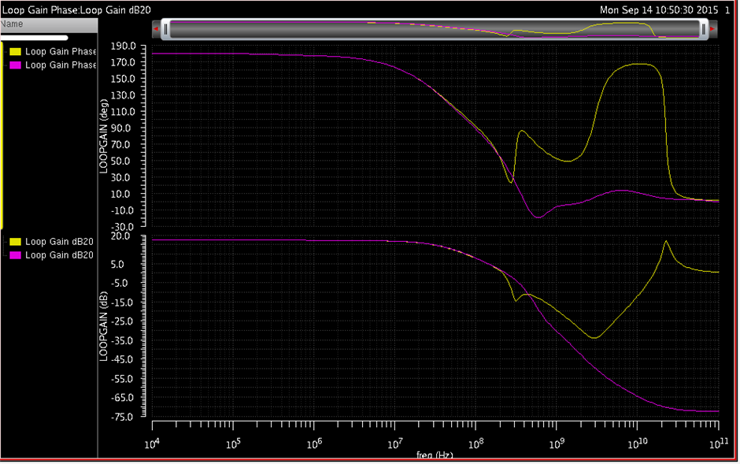740x464 pixels.
Task: Click the yellow swatch for Loop Gain dB20
Action: tap(15, 242)
